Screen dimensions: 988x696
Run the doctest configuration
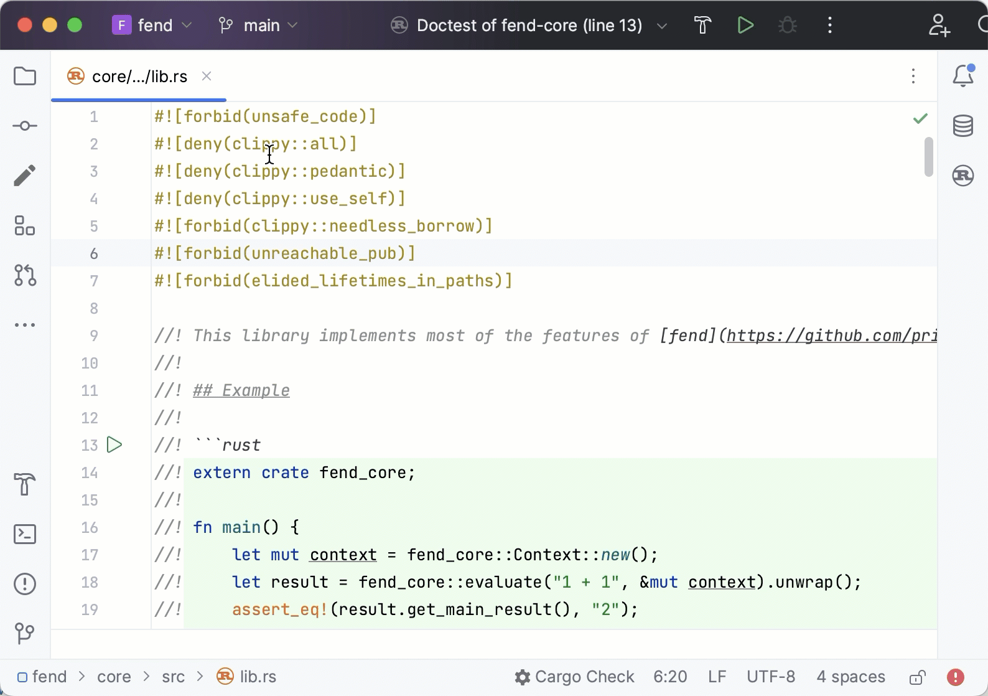745,26
